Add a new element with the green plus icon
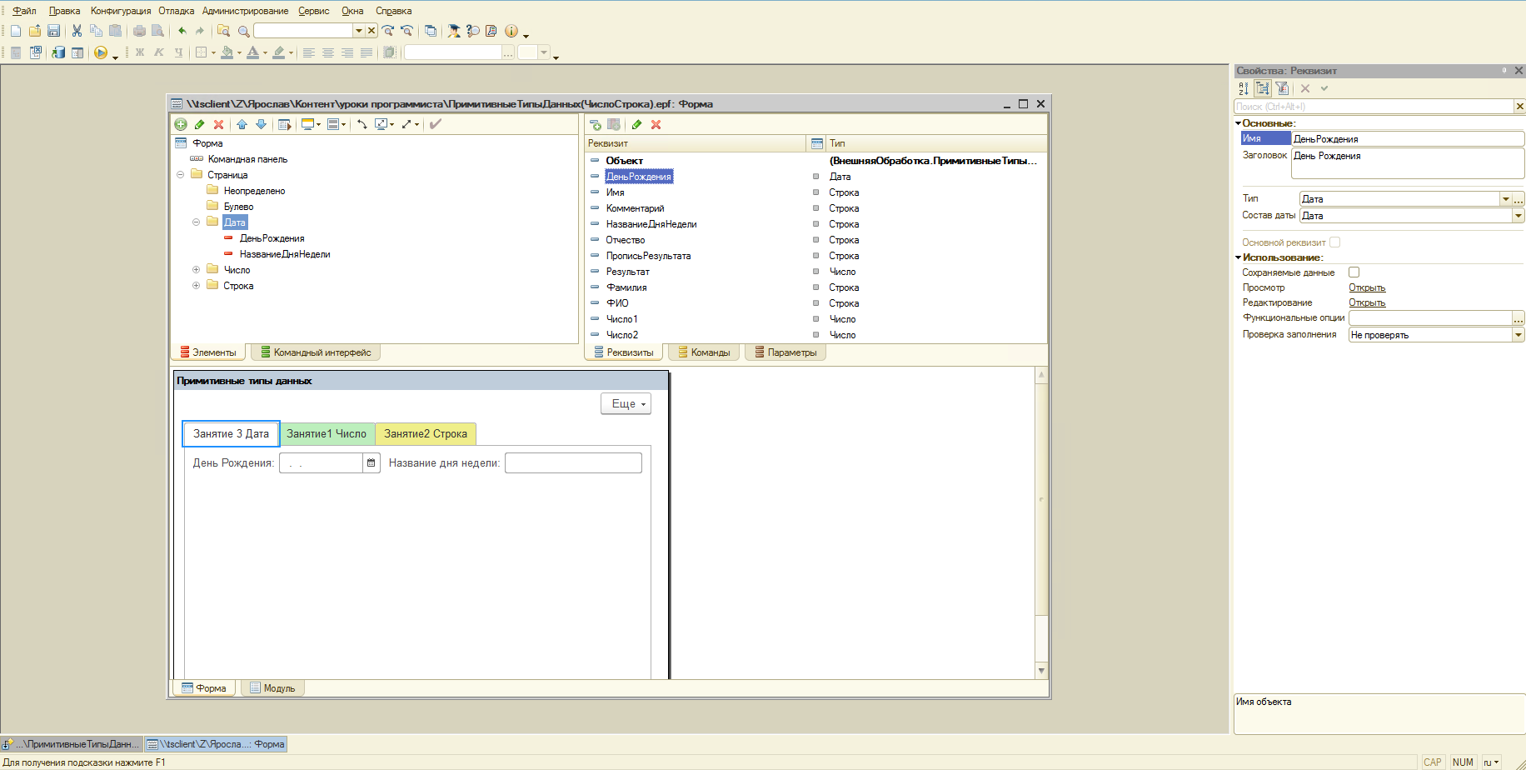The width and height of the screenshot is (1526, 770). point(180,124)
